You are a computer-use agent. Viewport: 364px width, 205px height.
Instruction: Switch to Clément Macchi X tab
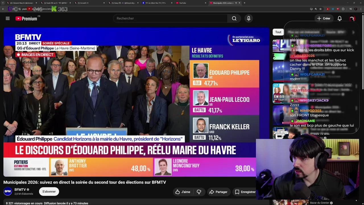22,3
